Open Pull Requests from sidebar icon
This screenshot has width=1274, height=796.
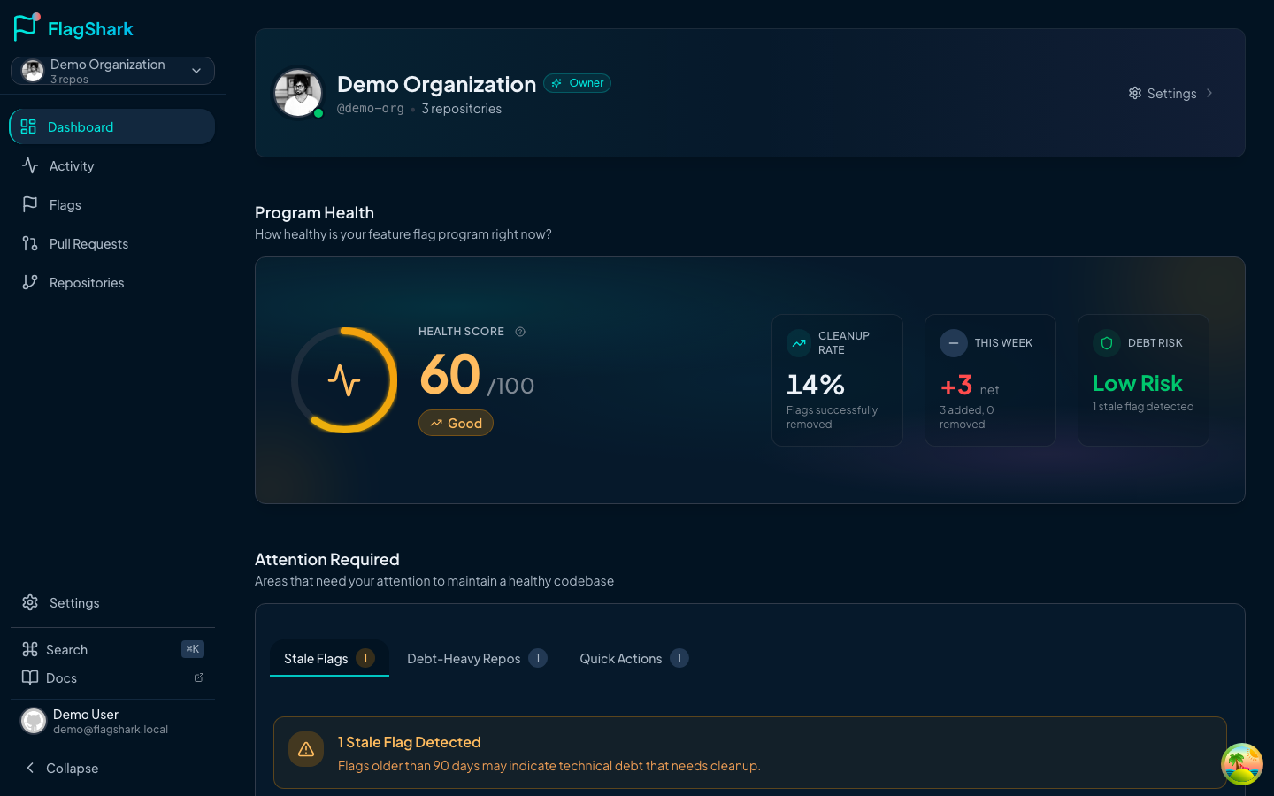(29, 243)
